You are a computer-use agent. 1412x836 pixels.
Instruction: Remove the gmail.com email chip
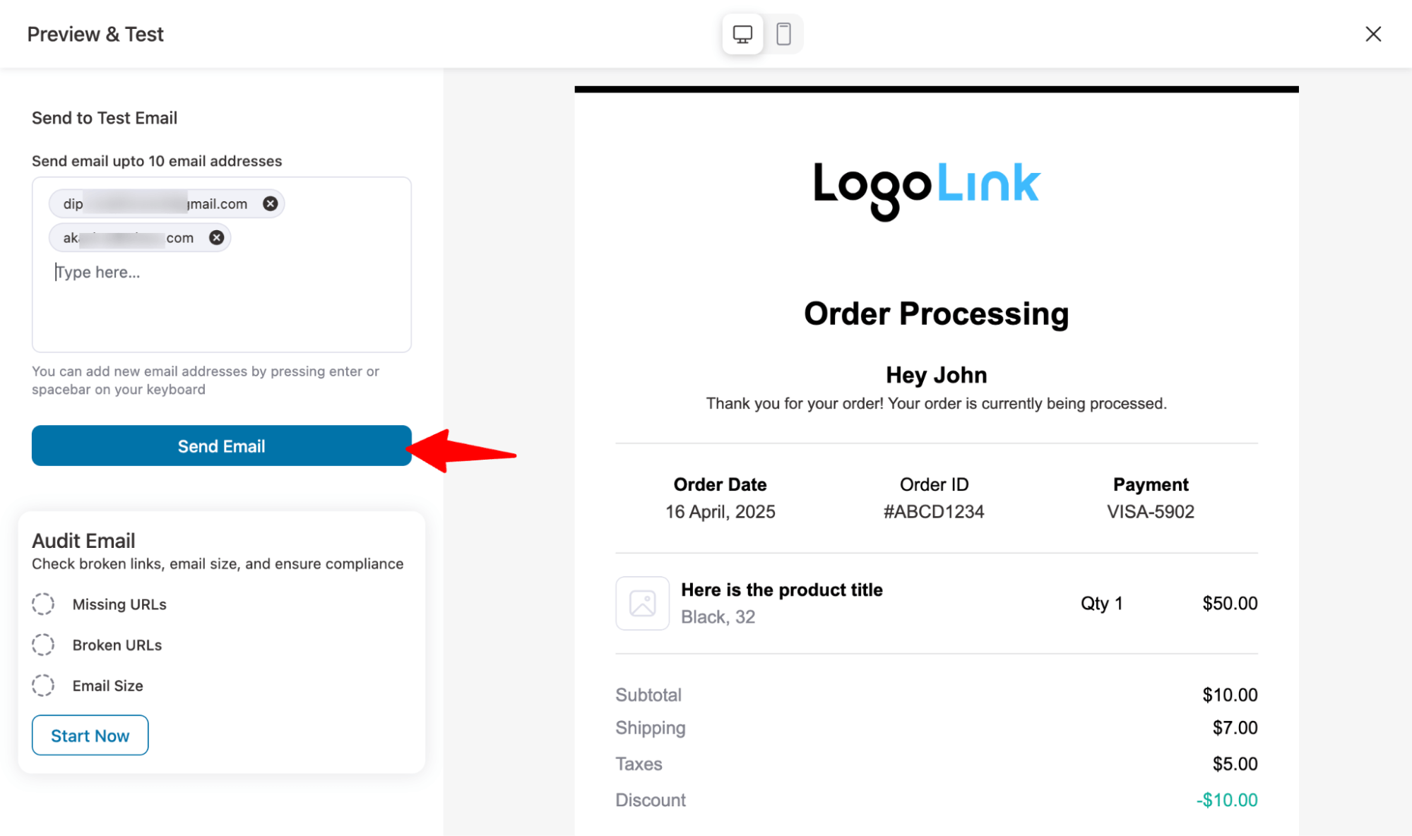click(x=270, y=204)
